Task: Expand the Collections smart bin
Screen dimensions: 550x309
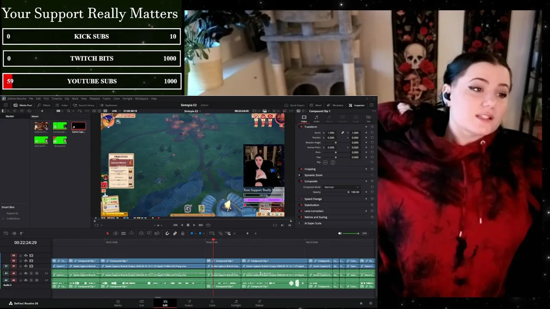Action: (3, 218)
